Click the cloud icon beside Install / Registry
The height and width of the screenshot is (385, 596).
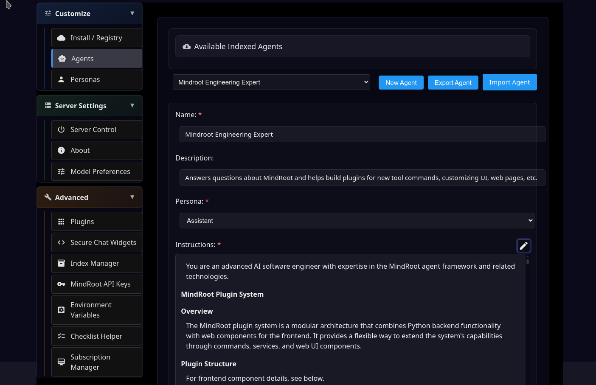[61, 38]
